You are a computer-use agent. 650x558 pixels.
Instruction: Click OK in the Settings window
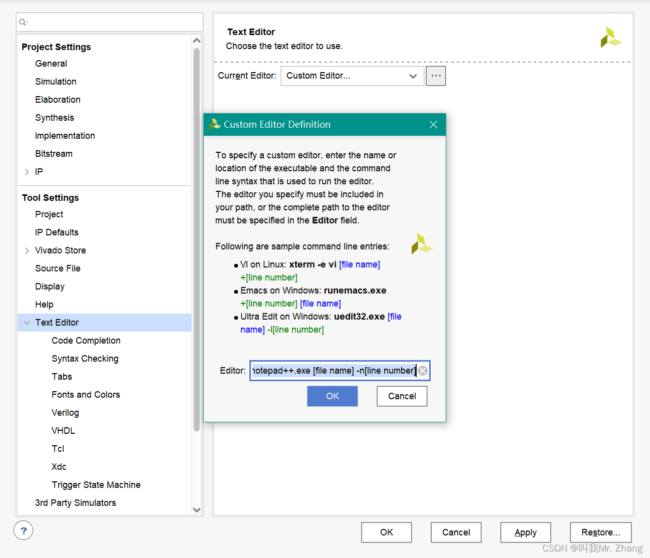[387, 532]
